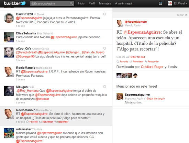Click udamaster profile avatar

(9, 133)
